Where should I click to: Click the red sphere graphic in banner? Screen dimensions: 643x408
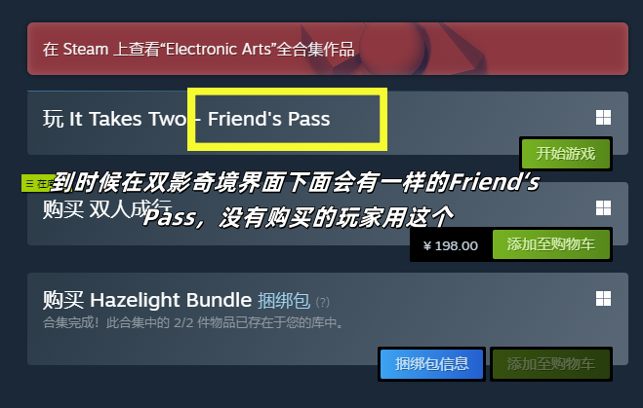(x=393, y=49)
